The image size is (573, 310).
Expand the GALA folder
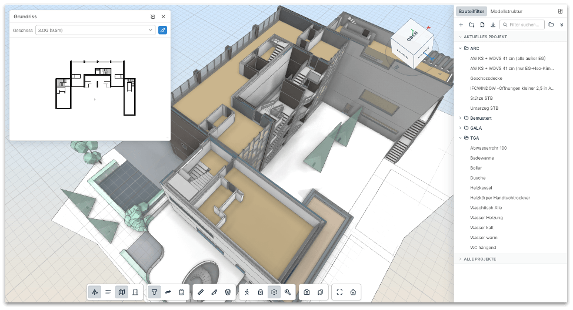coord(461,128)
